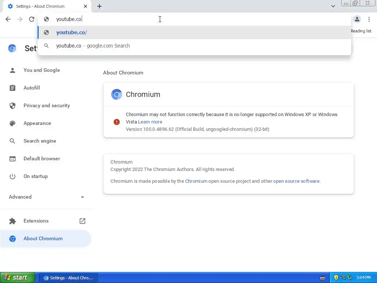
Task: Select the youtube.co/ URL suggestion
Action: point(194,32)
